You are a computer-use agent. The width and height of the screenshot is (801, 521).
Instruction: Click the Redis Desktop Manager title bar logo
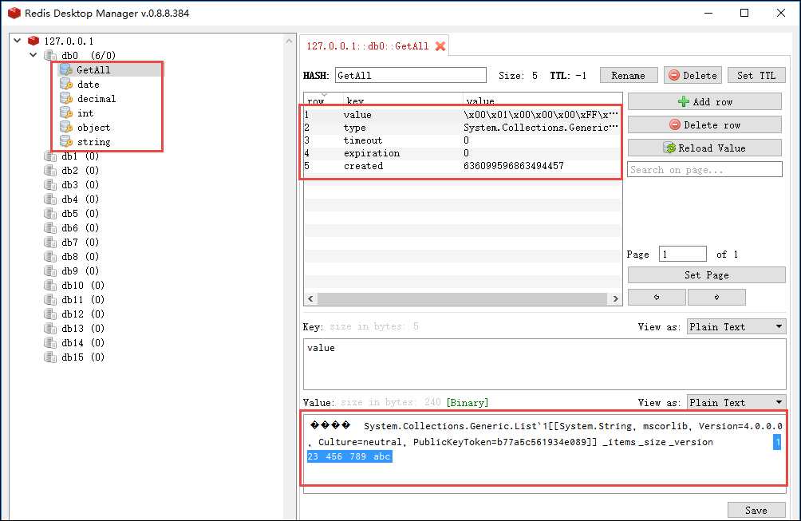pyautogui.click(x=14, y=13)
